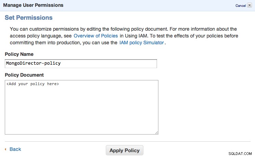Click the empty dialog header bar area

tap(146, 5)
